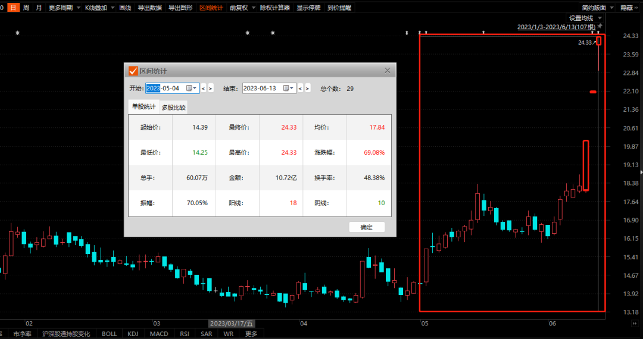Open the end date calendar picker

coord(289,88)
